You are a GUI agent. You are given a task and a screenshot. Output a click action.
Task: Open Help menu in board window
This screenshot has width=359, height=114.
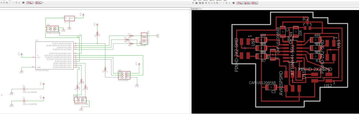225,0
